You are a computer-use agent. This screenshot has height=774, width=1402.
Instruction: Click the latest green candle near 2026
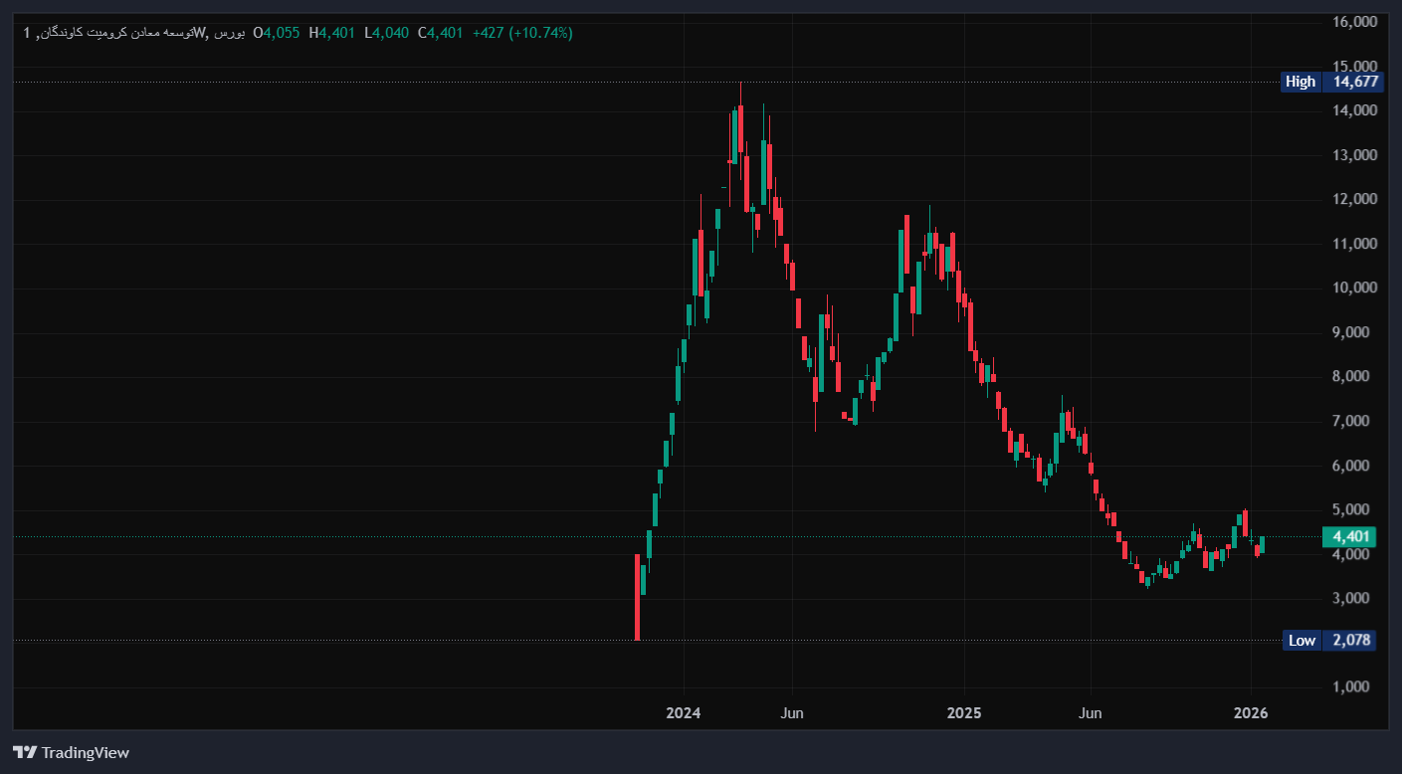1263,544
